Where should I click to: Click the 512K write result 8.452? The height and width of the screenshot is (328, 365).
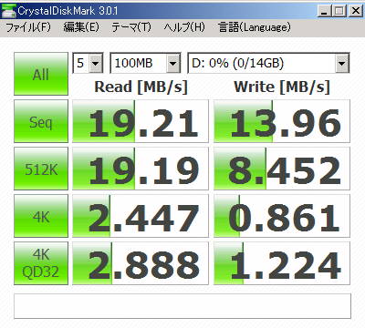282,169
